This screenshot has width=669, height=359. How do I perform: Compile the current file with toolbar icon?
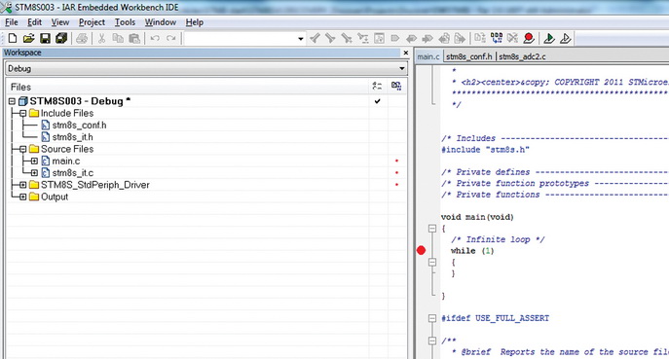(x=480, y=38)
